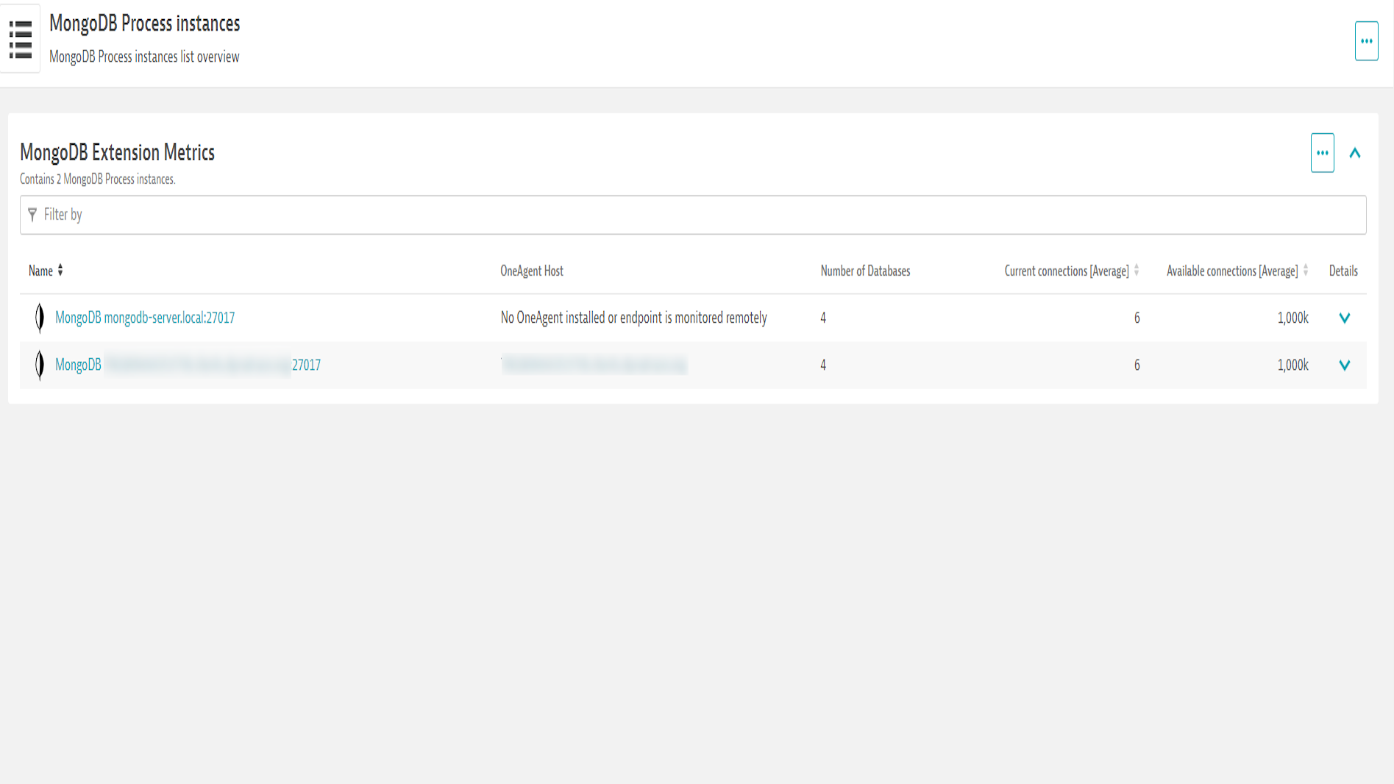1394x784 pixels.
Task: Sort by Current connections [Average]
Action: [1071, 271]
